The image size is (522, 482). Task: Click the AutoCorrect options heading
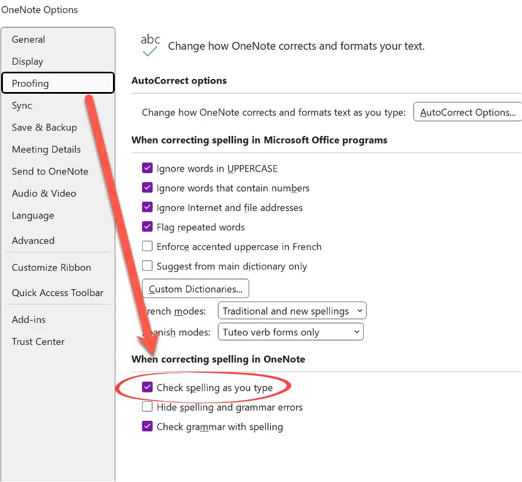pos(179,81)
